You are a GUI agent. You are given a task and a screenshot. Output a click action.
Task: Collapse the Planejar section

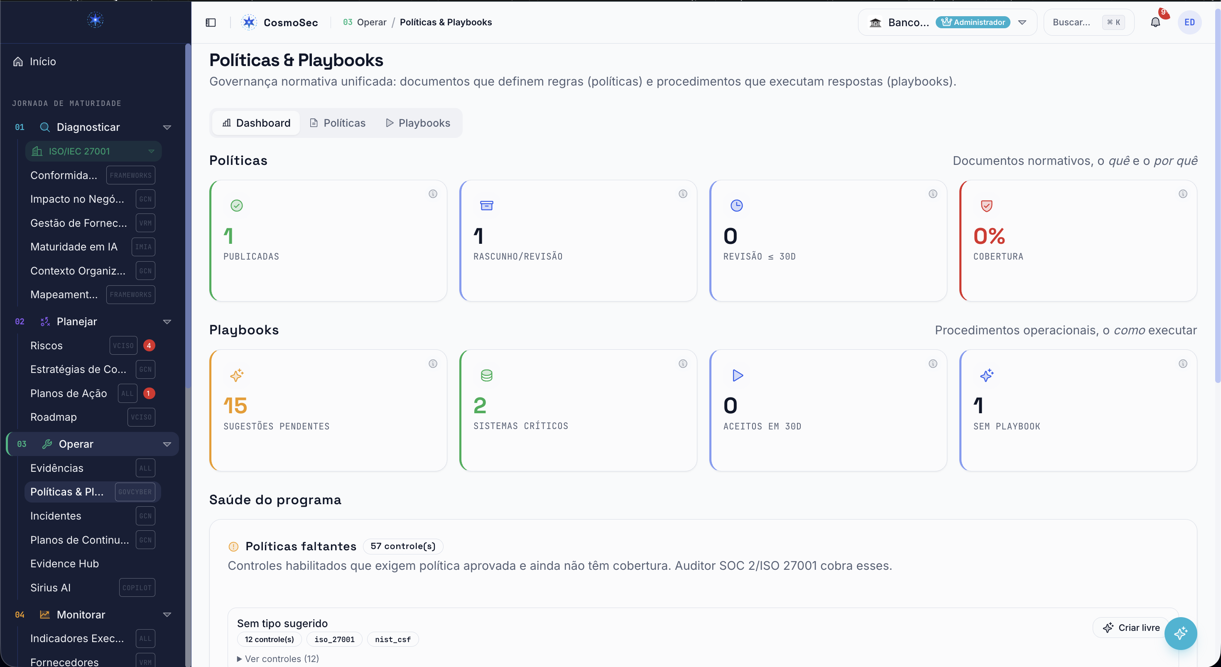click(167, 321)
